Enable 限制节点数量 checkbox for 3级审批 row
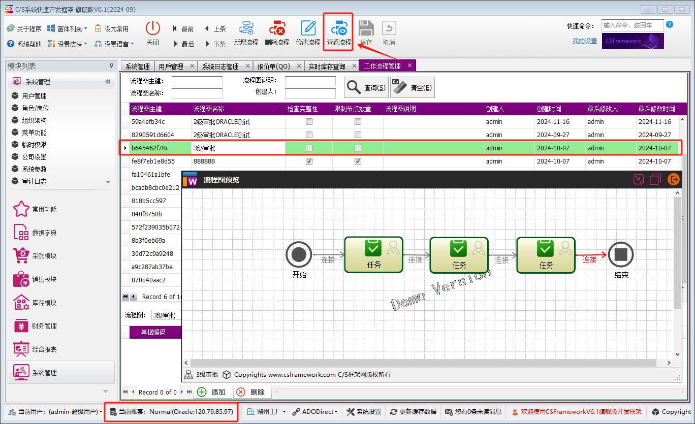The height and width of the screenshot is (424, 695). (x=358, y=148)
